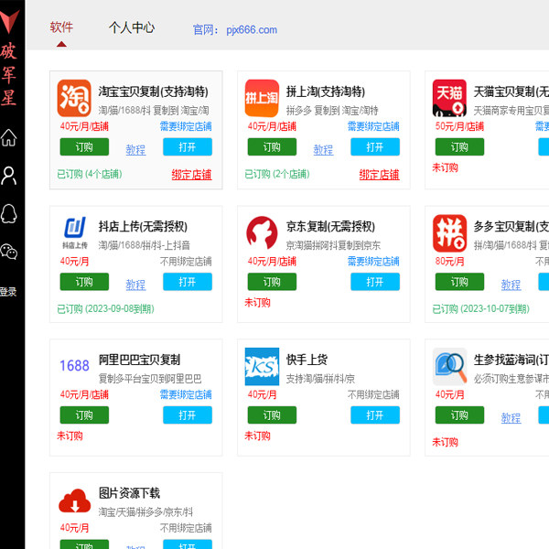Click the 快手上货 title
This screenshot has height=549, width=549.
tap(307, 360)
